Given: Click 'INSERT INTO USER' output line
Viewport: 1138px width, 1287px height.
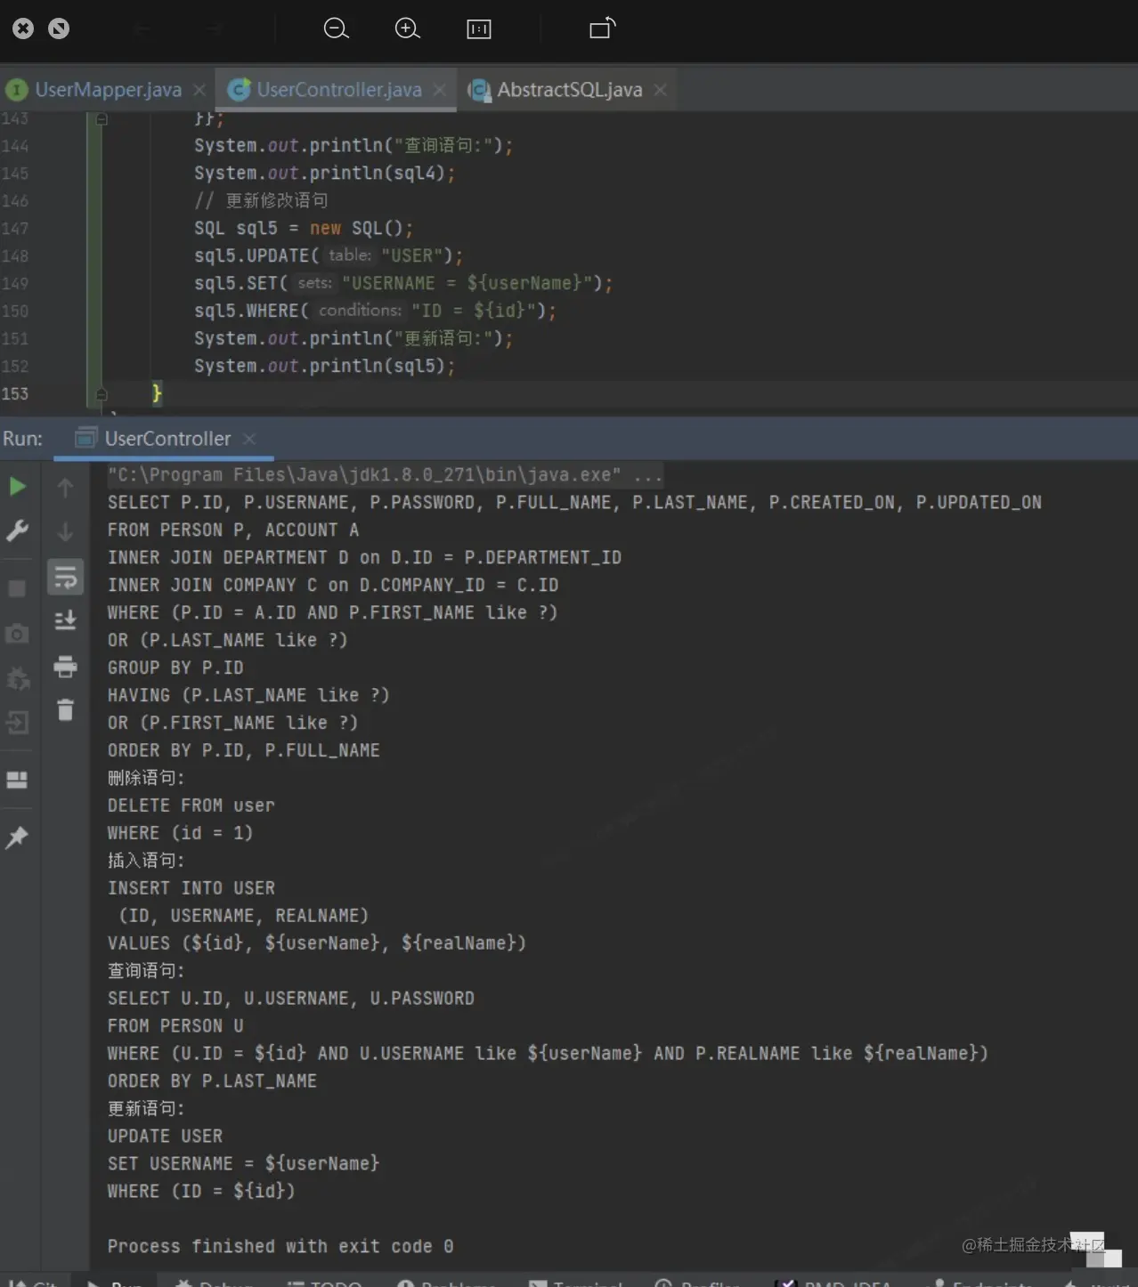Looking at the screenshot, I should click(191, 889).
